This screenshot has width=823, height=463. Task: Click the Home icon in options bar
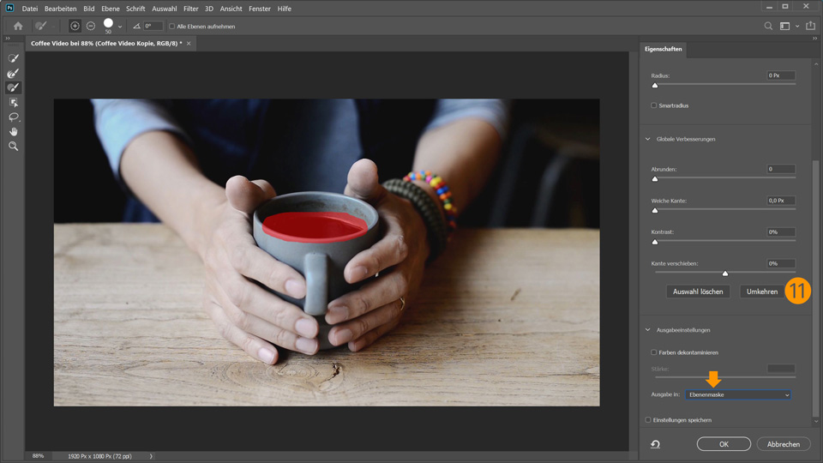pyautogui.click(x=18, y=26)
